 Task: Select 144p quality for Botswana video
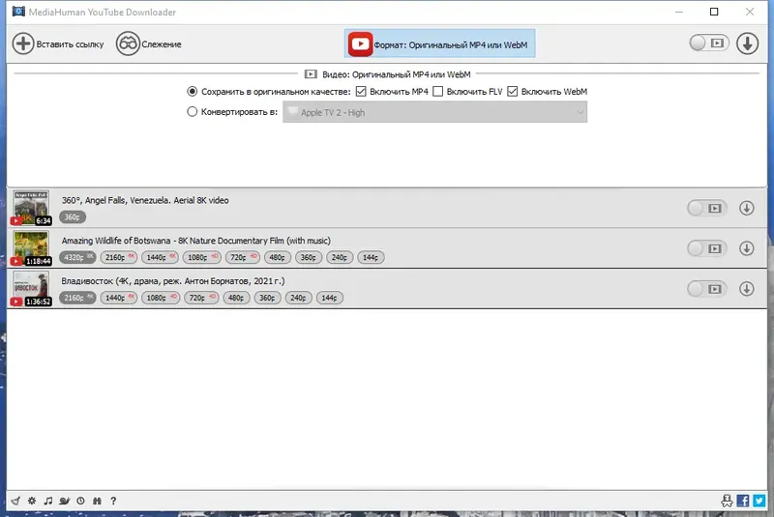tap(371, 257)
